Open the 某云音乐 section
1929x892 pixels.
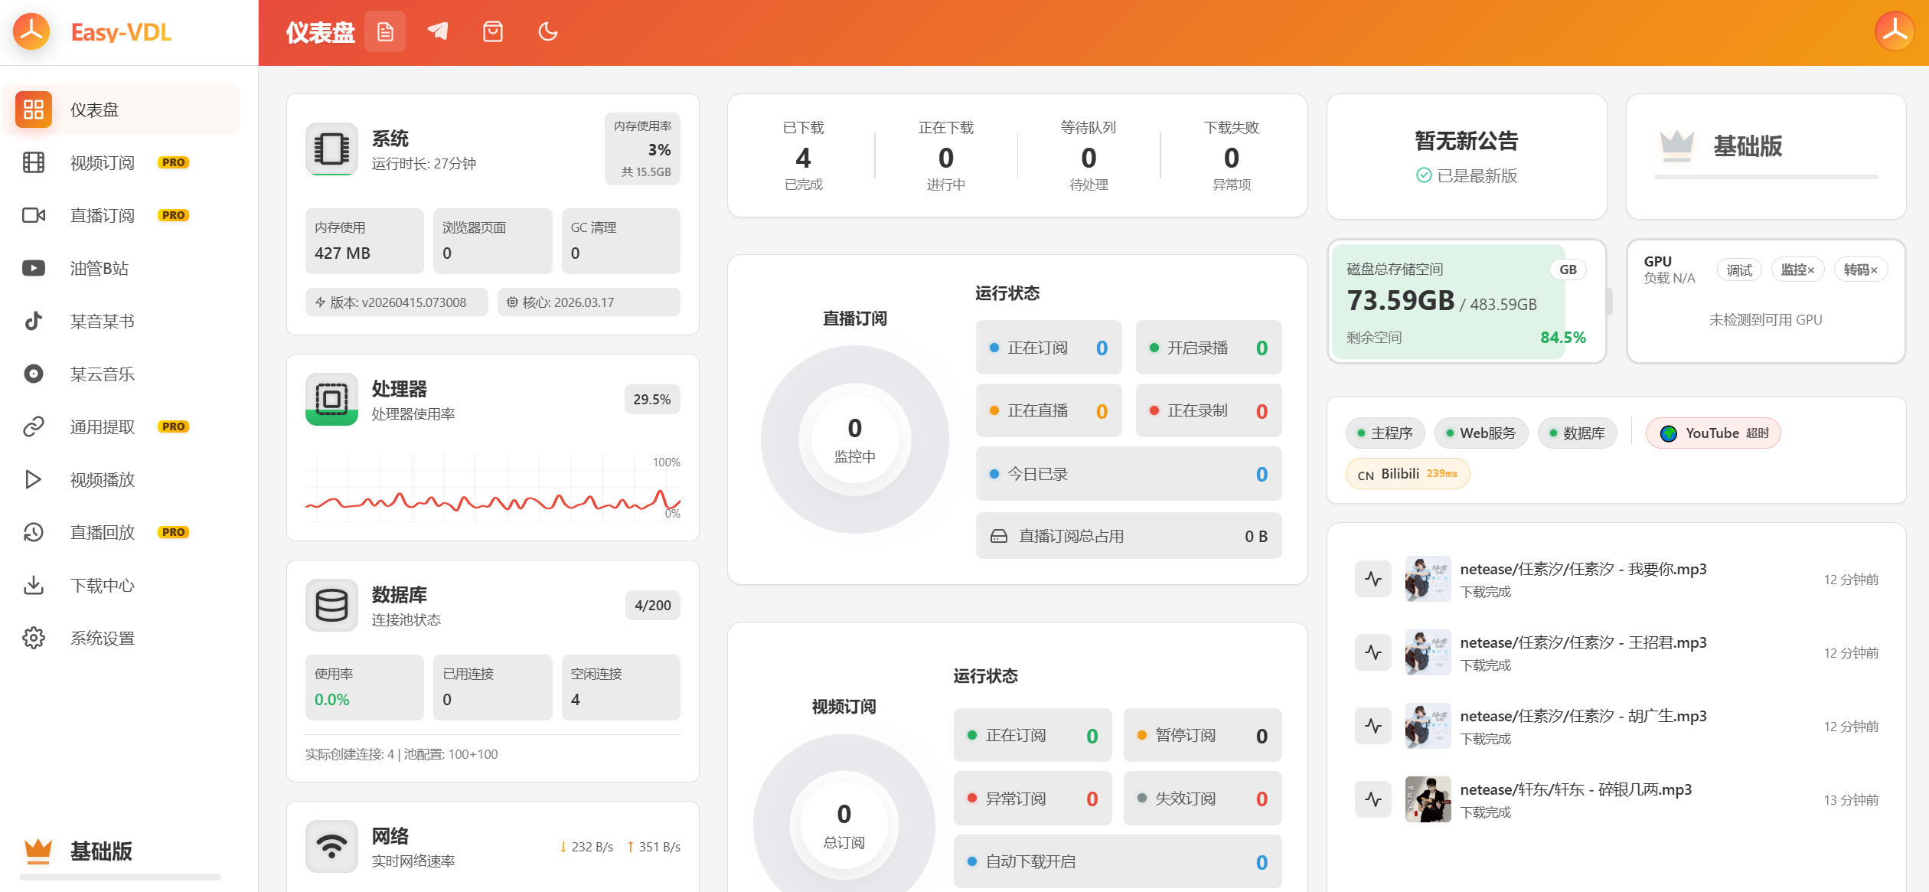point(102,374)
